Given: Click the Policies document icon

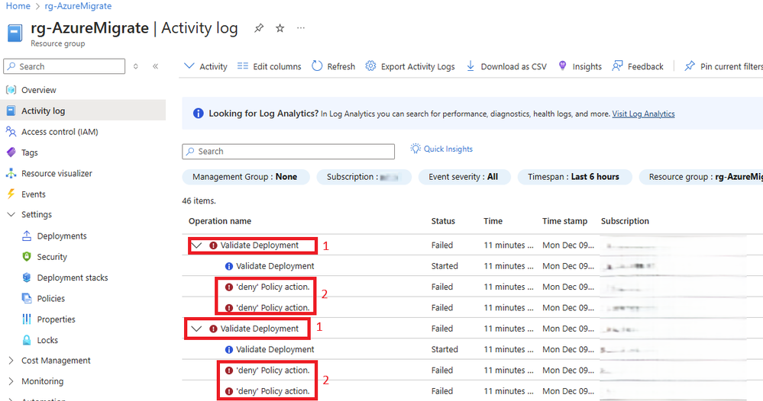Looking at the screenshot, I should point(27,299).
